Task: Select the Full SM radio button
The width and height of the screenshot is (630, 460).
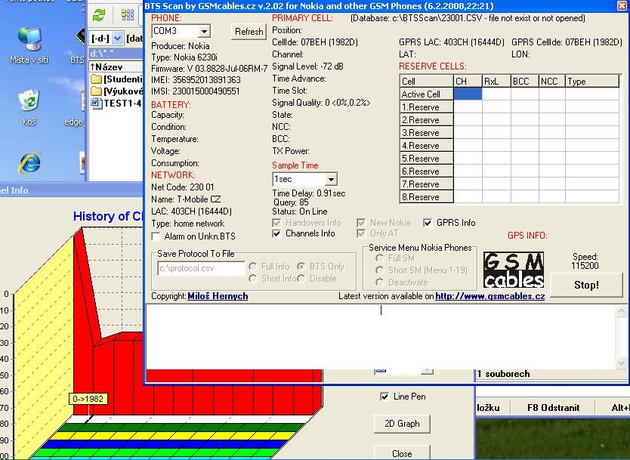Action: pos(379,258)
